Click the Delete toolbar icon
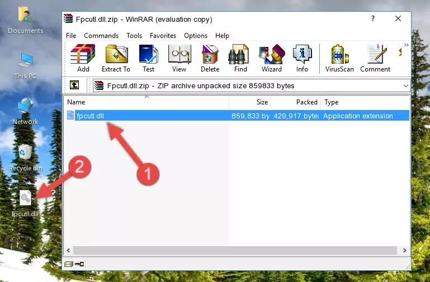The image size is (430, 282). [x=210, y=58]
